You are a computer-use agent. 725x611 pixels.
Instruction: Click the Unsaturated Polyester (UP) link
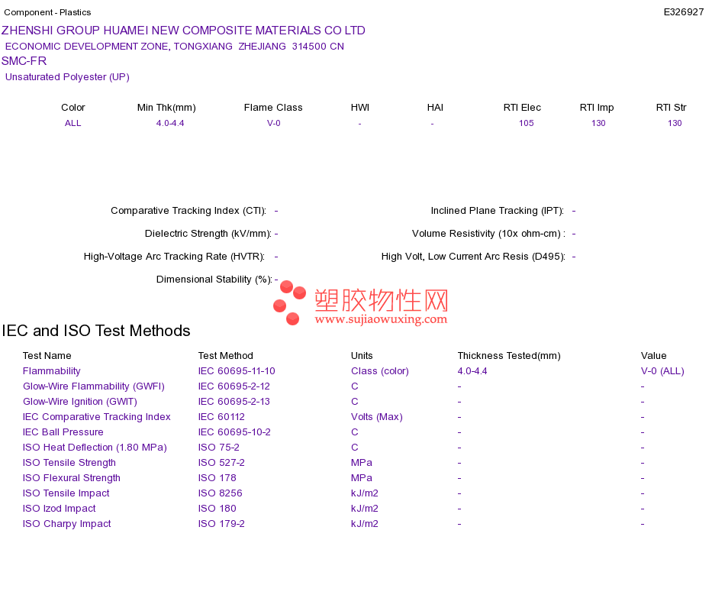(67, 77)
